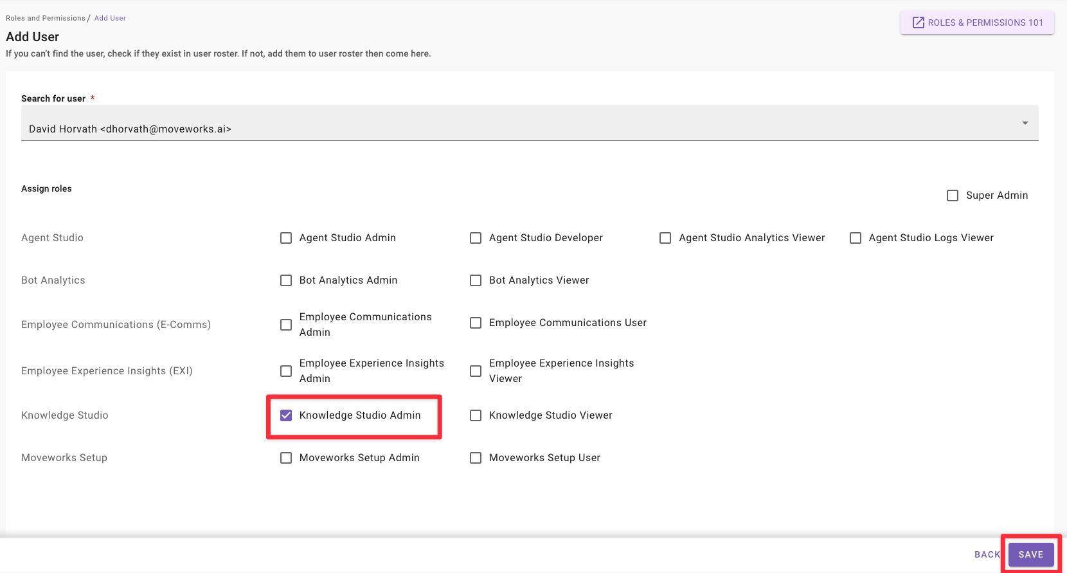Image resolution: width=1067 pixels, height=573 pixels.
Task: Click the Bot Analytics category label
Action: 53,280
